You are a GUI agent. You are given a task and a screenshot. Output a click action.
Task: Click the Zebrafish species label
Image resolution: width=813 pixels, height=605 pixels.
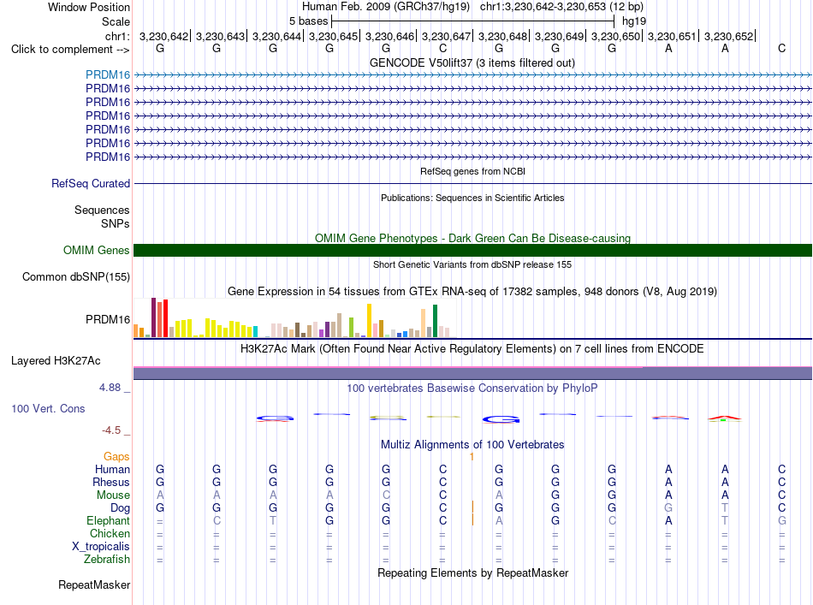pyautogui.click(x=107, y=560)
